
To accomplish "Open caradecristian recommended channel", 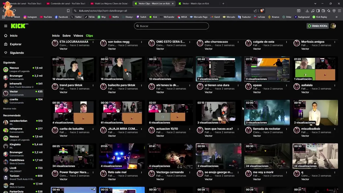I will point(23,122).
